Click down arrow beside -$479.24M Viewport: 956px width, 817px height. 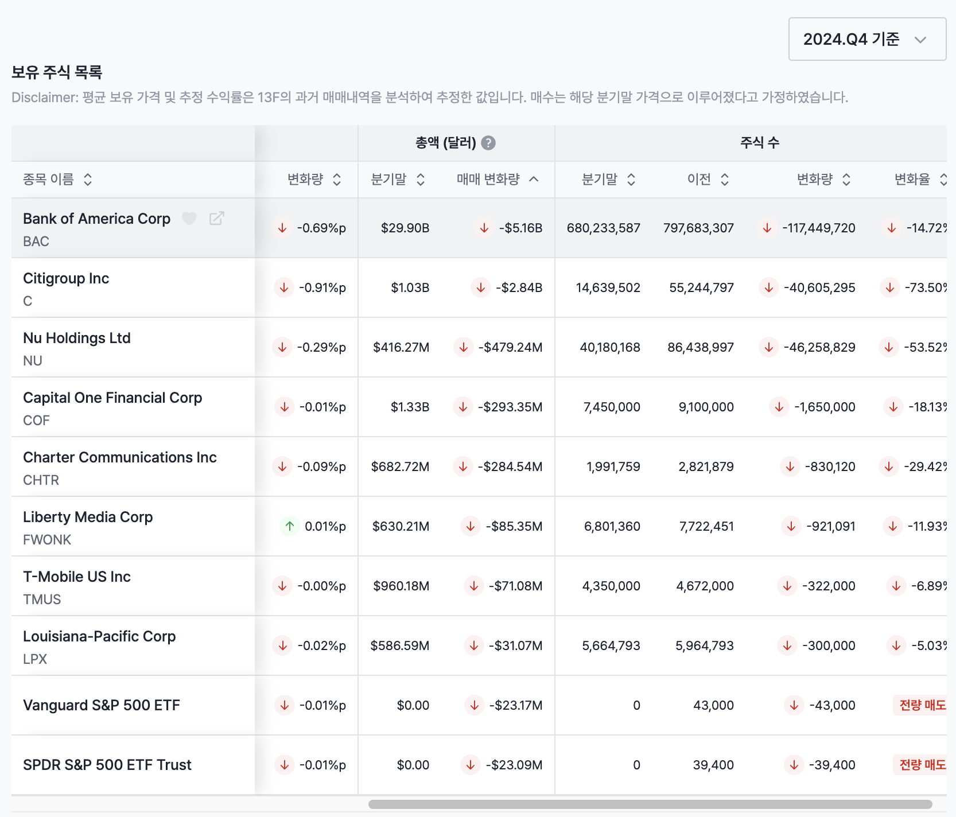coord(463,347)
